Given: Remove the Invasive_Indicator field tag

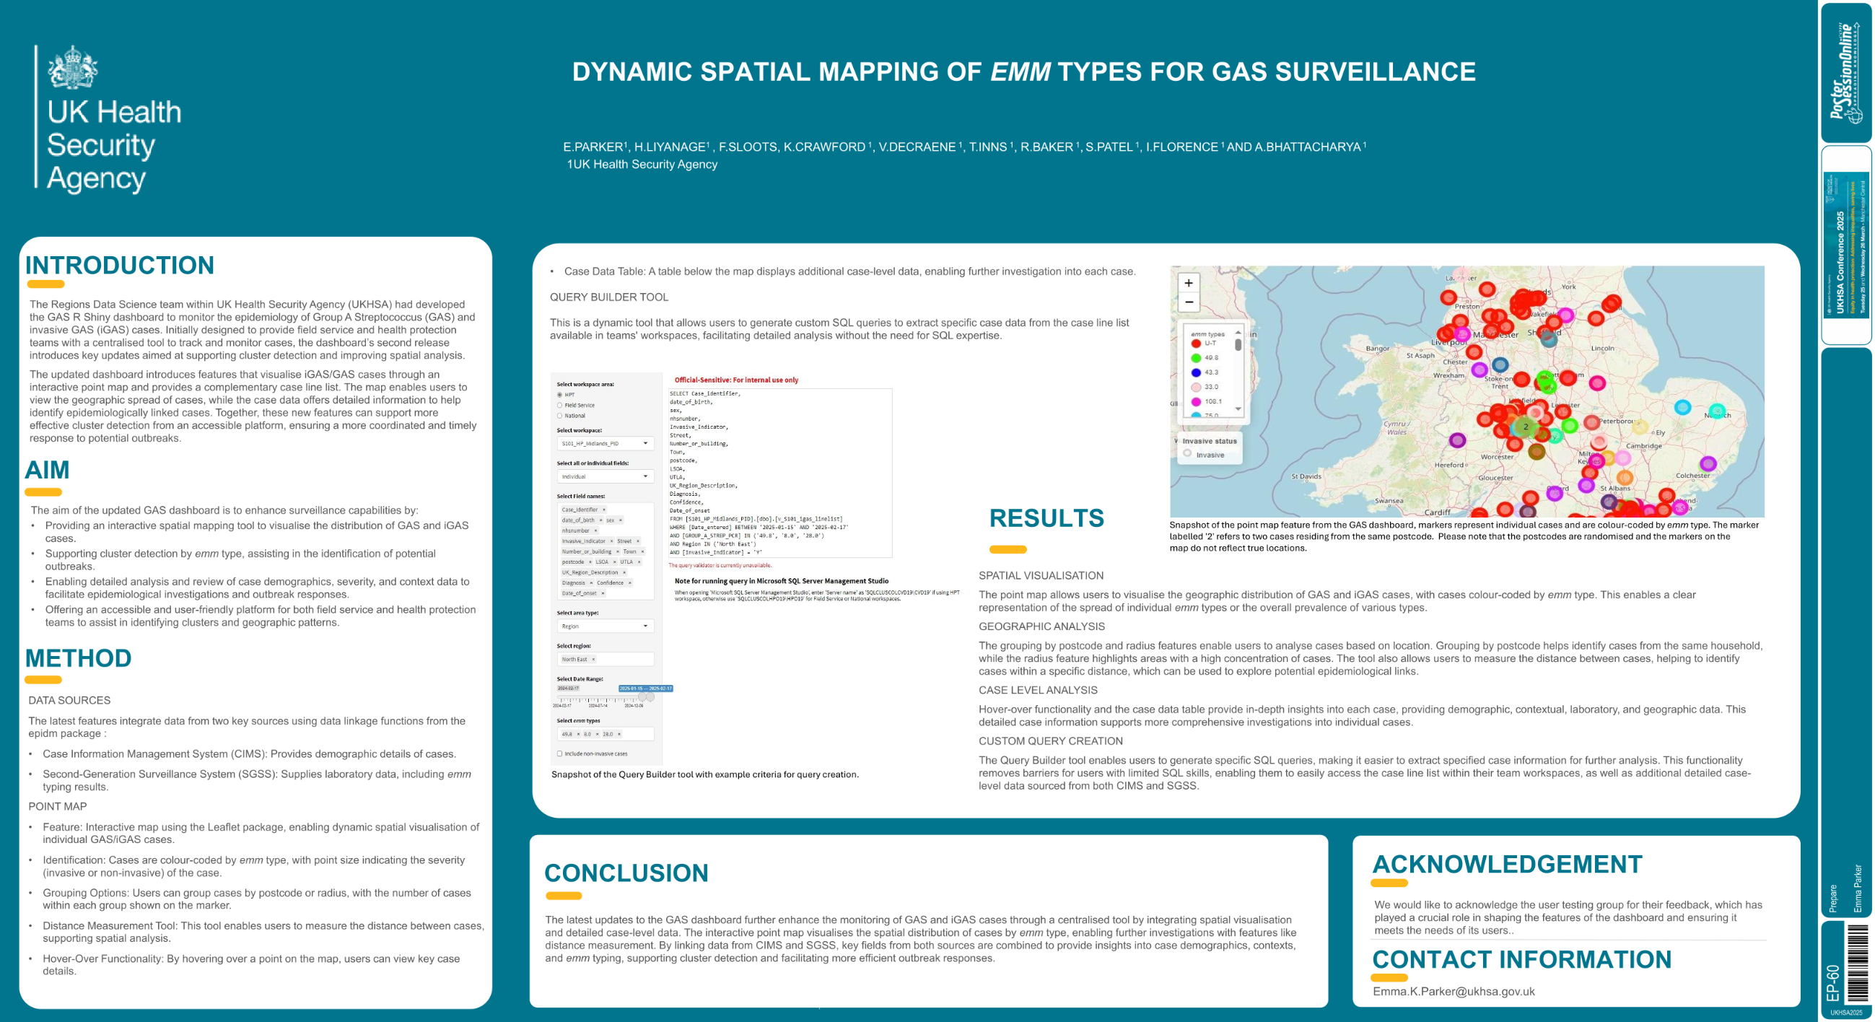Looking at the screenshot, I should click(x=612, y=541).
